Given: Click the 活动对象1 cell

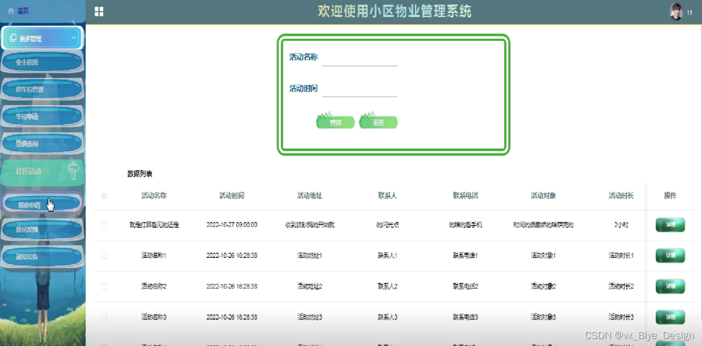Looking at the screenshot, I should 543,256.
